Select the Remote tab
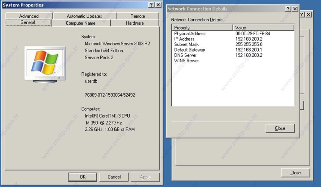Image resolution: width=321 pixels, height=187 pixels. point(138,16)
